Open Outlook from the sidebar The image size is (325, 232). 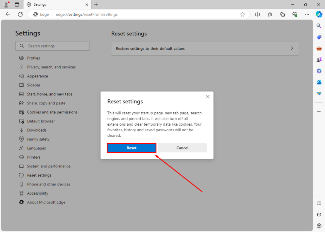pos(319,82)
